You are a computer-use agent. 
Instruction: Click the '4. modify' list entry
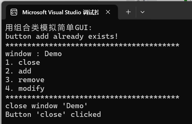pos(25,89)
